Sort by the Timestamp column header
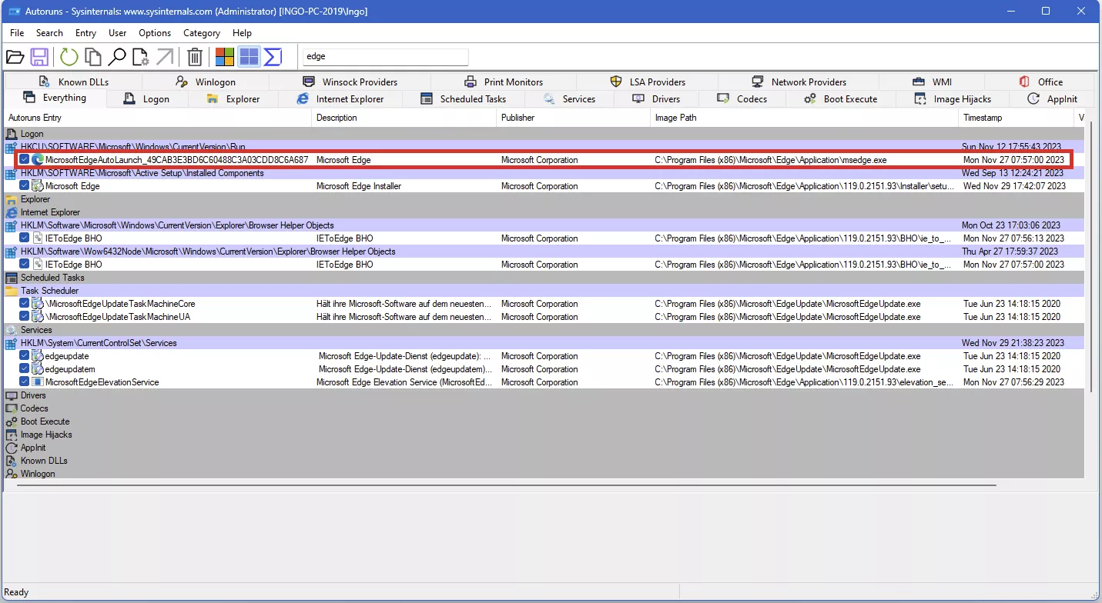 pos(983,118)
